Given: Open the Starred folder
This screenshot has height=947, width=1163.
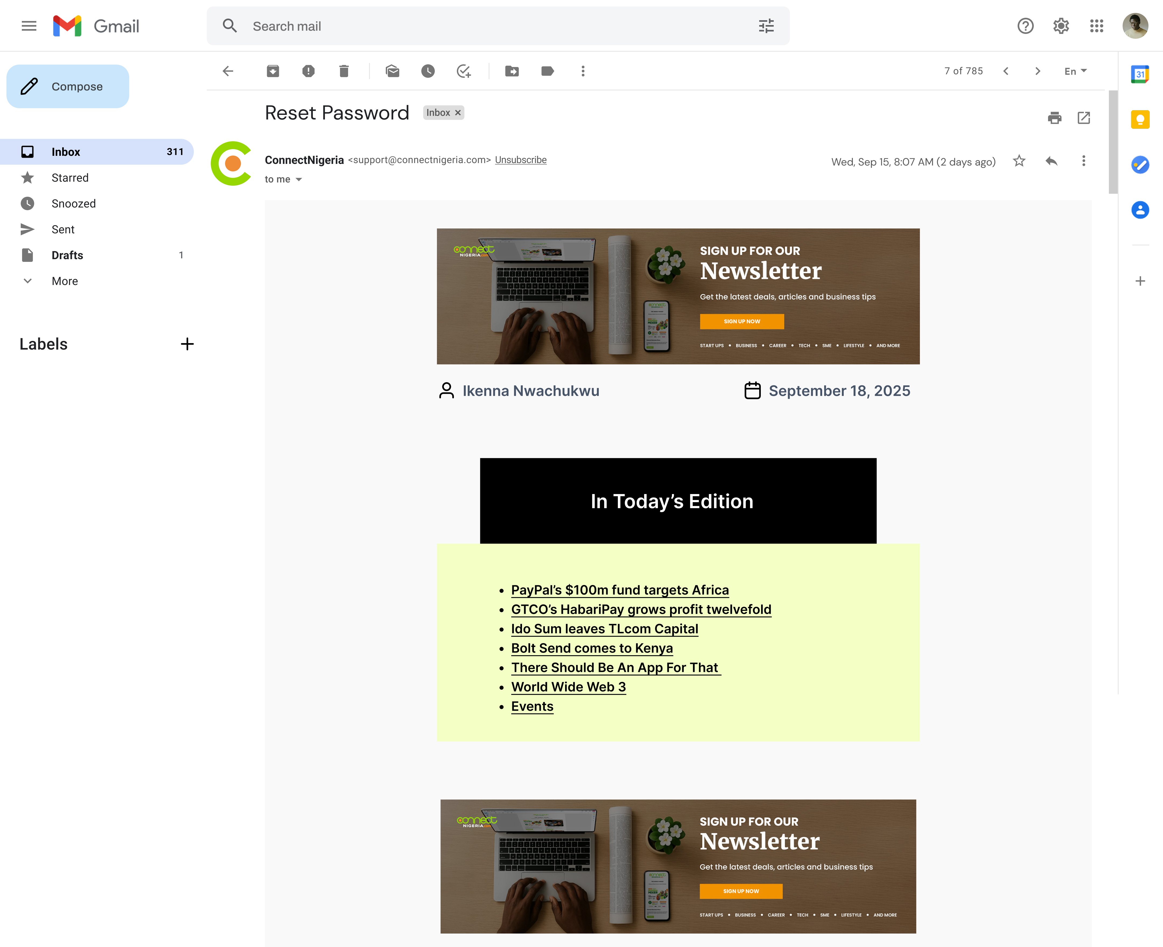Looking at the screenshot, I should [x=70, y=178].
